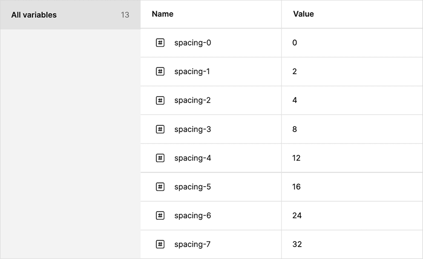Viewport: 423px width, 259px height.
Task: Click the variable count 13 in sidebar
Action: pos(125,15)
